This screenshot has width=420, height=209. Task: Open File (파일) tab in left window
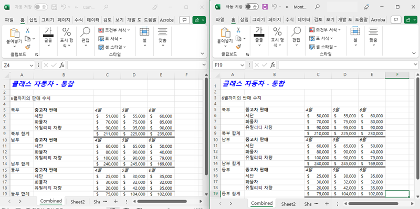tap(9, 20)
